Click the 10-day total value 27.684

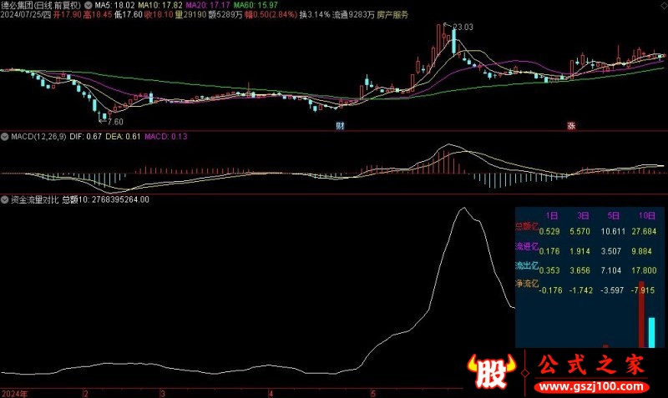click(644, 232)
